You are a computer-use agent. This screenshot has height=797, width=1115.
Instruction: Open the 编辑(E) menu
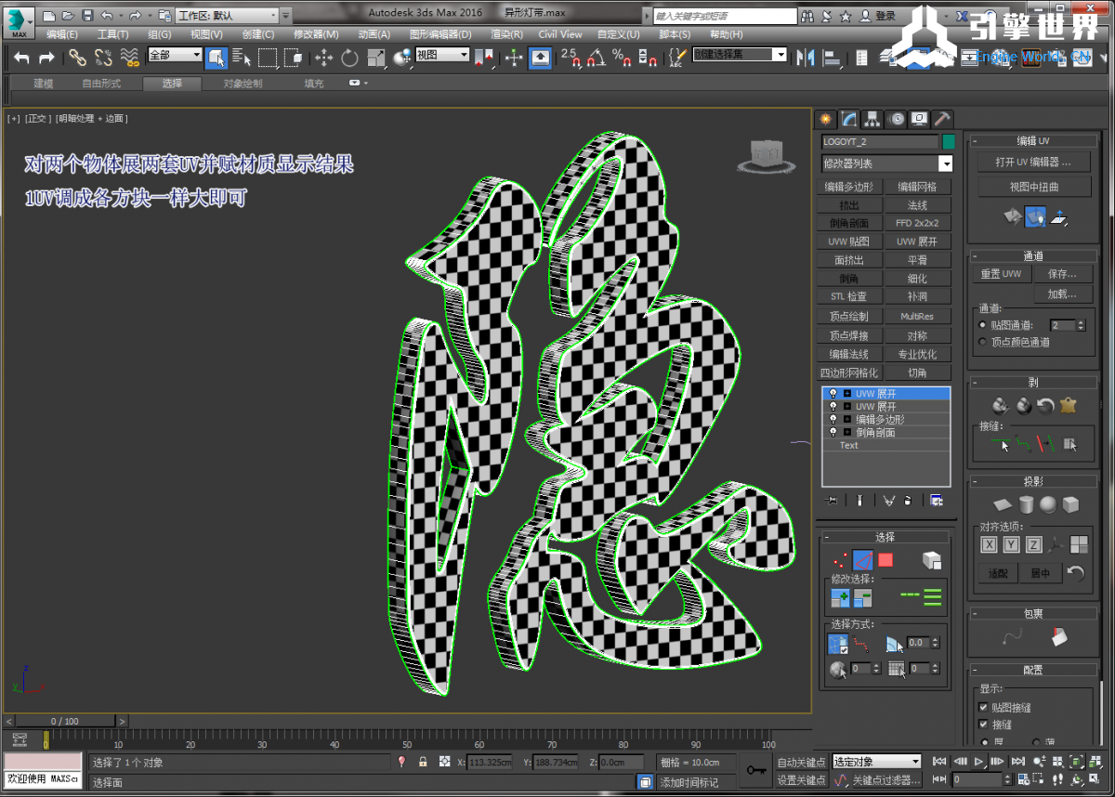point(62,34)
